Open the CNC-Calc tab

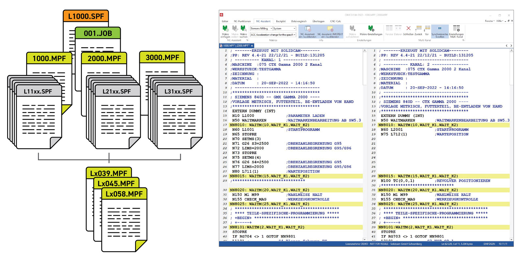coord(335,21)
